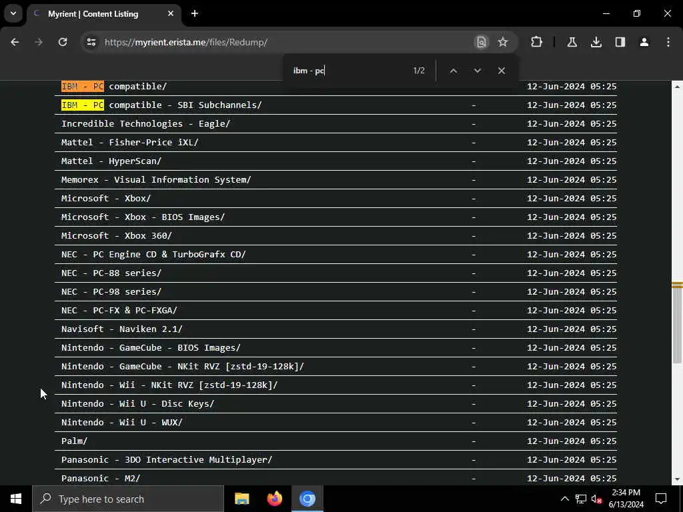Open Microsoft - Xbox - BIOS Images/
Image resolution: width=683 pixels, height=512 pixels.
(x=143, y=217)
